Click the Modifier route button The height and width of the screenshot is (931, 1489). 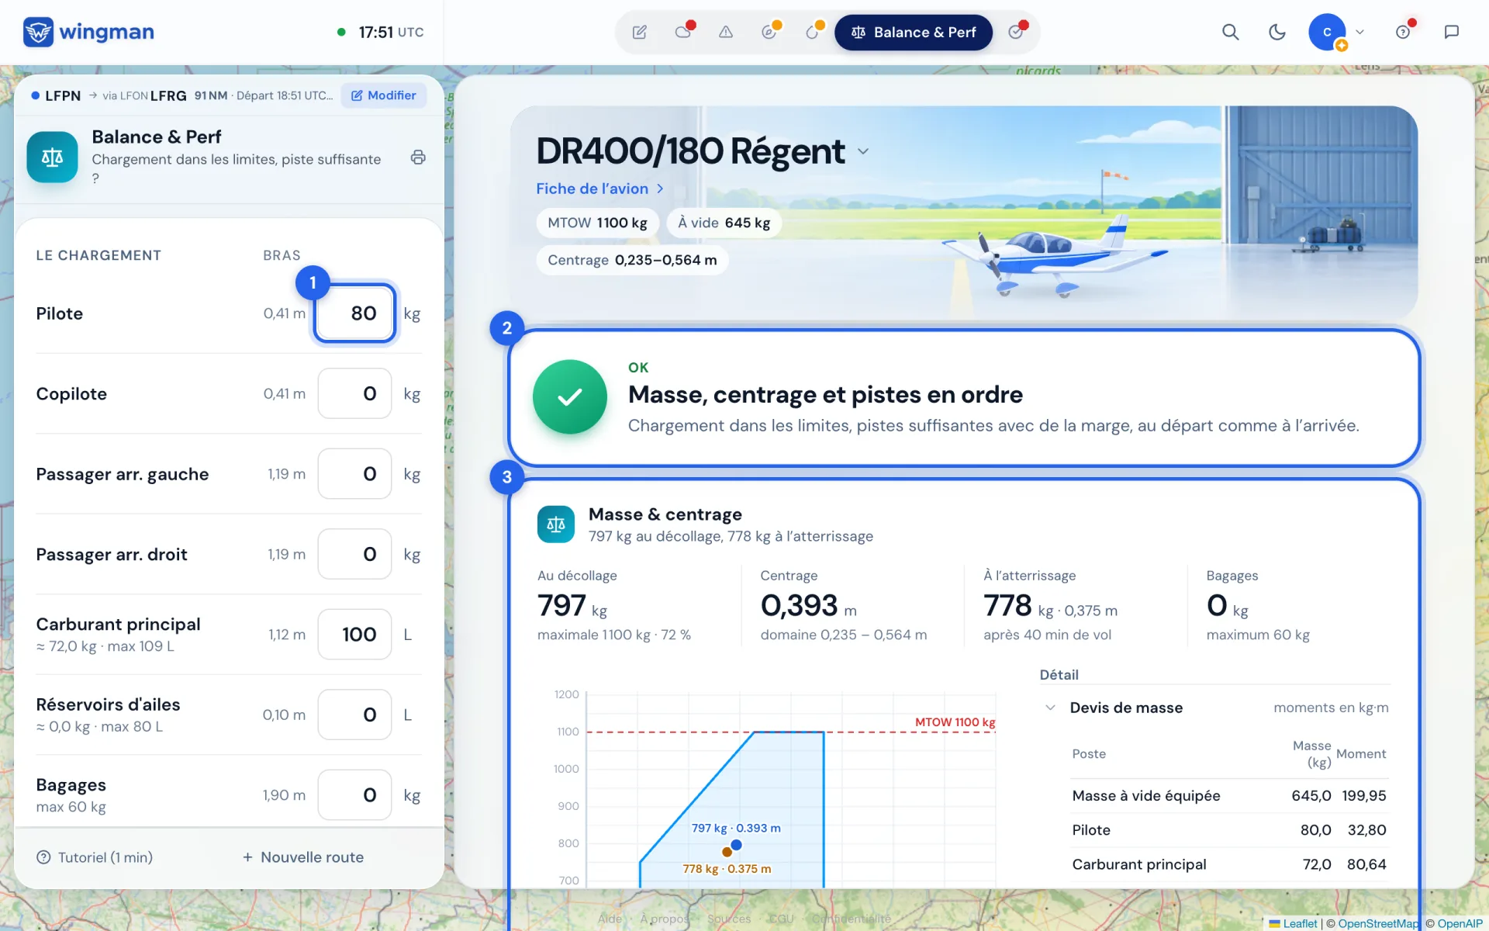384,95
